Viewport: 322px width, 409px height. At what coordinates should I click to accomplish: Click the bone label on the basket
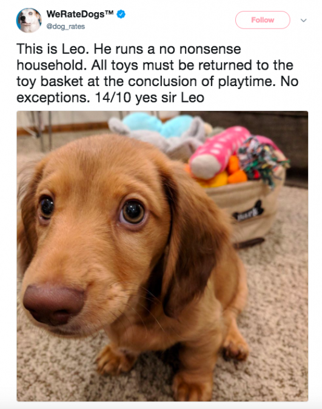pyautogui.click(x=248, y=213)
